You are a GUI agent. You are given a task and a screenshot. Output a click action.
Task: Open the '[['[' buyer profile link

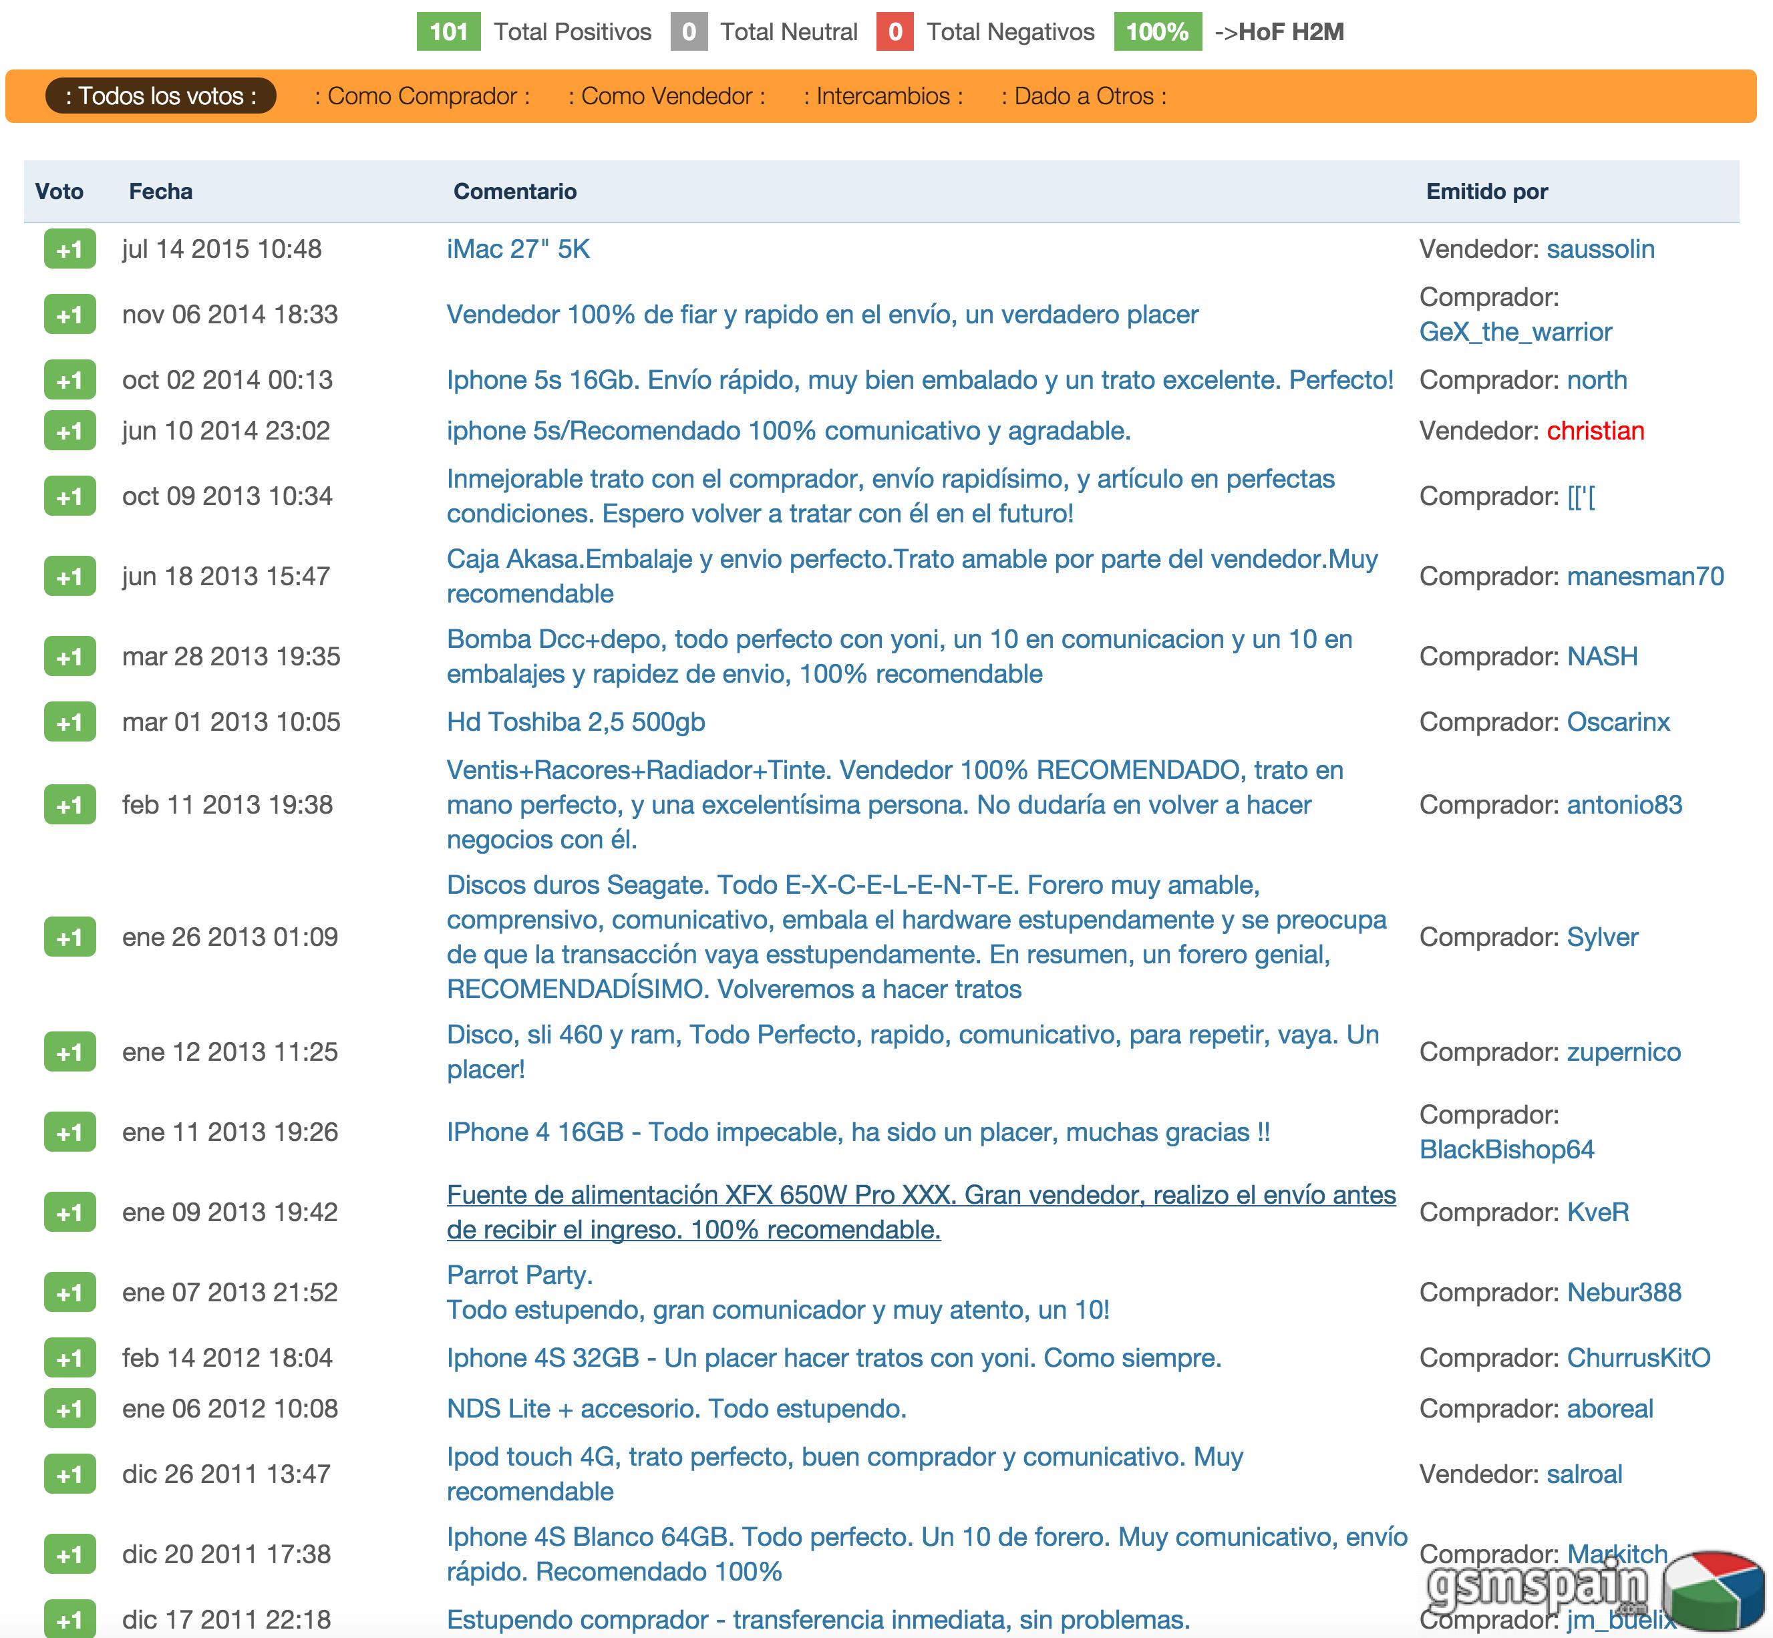1581,496
